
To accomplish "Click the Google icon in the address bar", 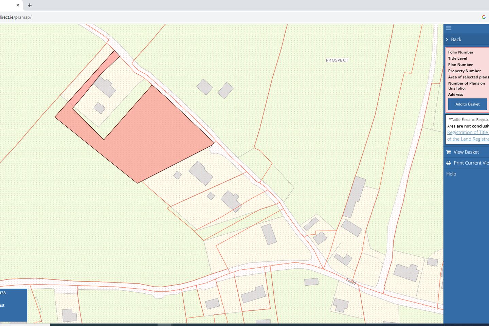I will pos(484,17).
